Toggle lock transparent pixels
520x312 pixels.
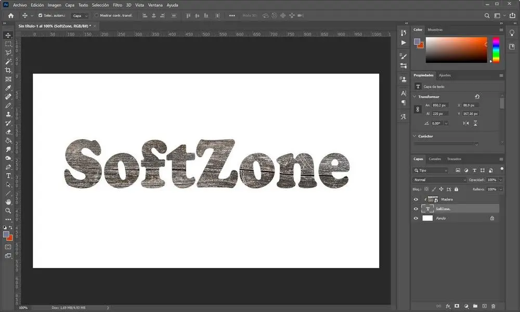[x=426, y=189]
